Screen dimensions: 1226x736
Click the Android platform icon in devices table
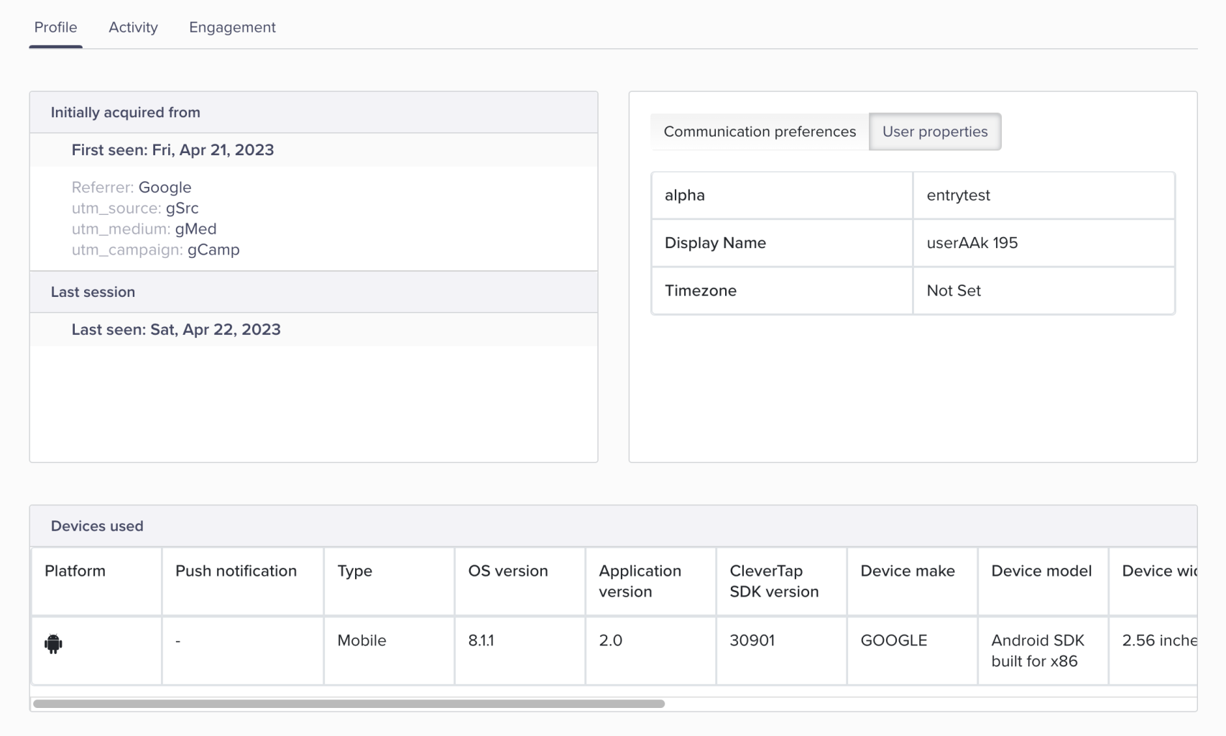click(x=53, y=643)
